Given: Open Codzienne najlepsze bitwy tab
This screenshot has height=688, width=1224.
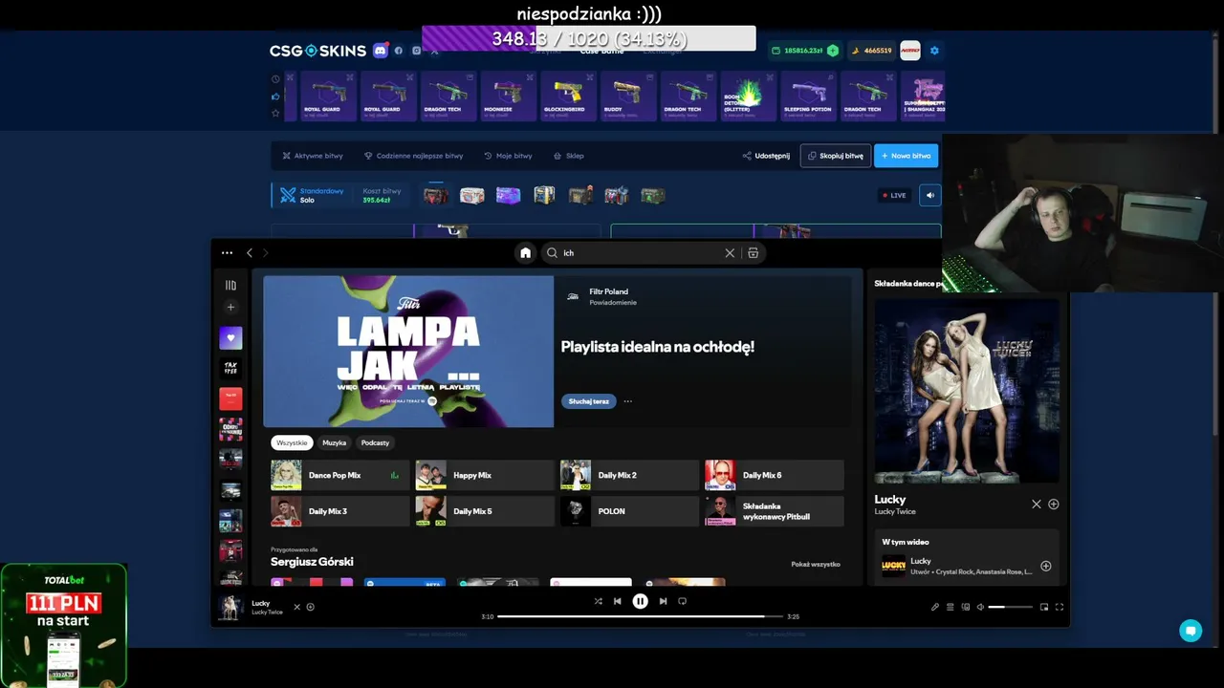Looking at the screenshot, I should point(413,156).
